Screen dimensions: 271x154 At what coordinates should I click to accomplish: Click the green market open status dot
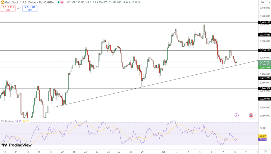[x=58, y=2]
